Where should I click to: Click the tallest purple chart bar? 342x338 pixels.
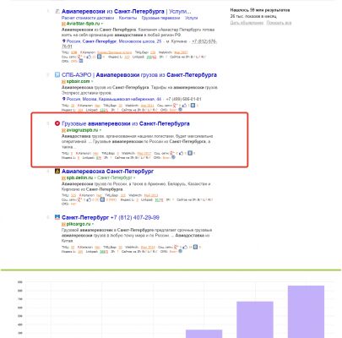click(306, 312)
